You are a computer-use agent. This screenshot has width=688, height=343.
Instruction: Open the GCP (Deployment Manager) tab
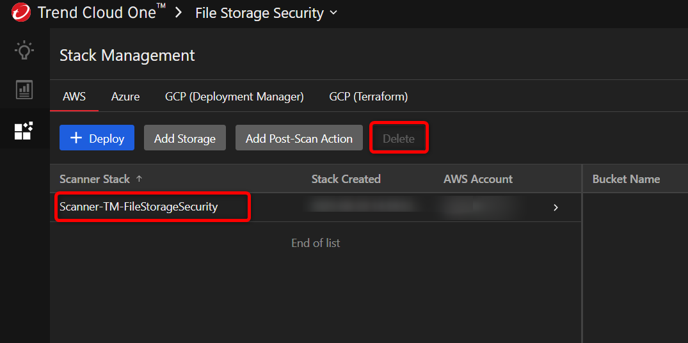pyautogui.click(x=234, y=97)
